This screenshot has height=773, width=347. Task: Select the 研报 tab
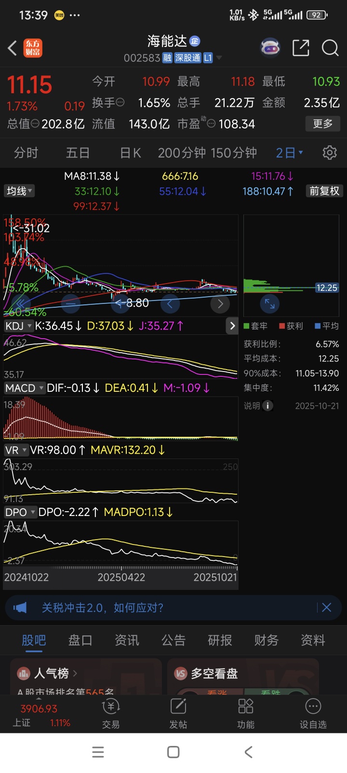click(x=220, y=640)
